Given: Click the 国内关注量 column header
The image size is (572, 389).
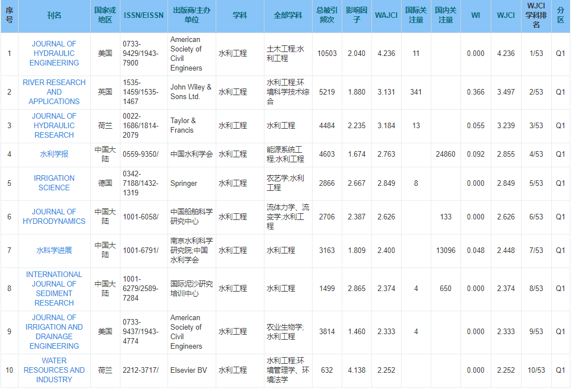Looking at the screenshot, I should (446, 15).
